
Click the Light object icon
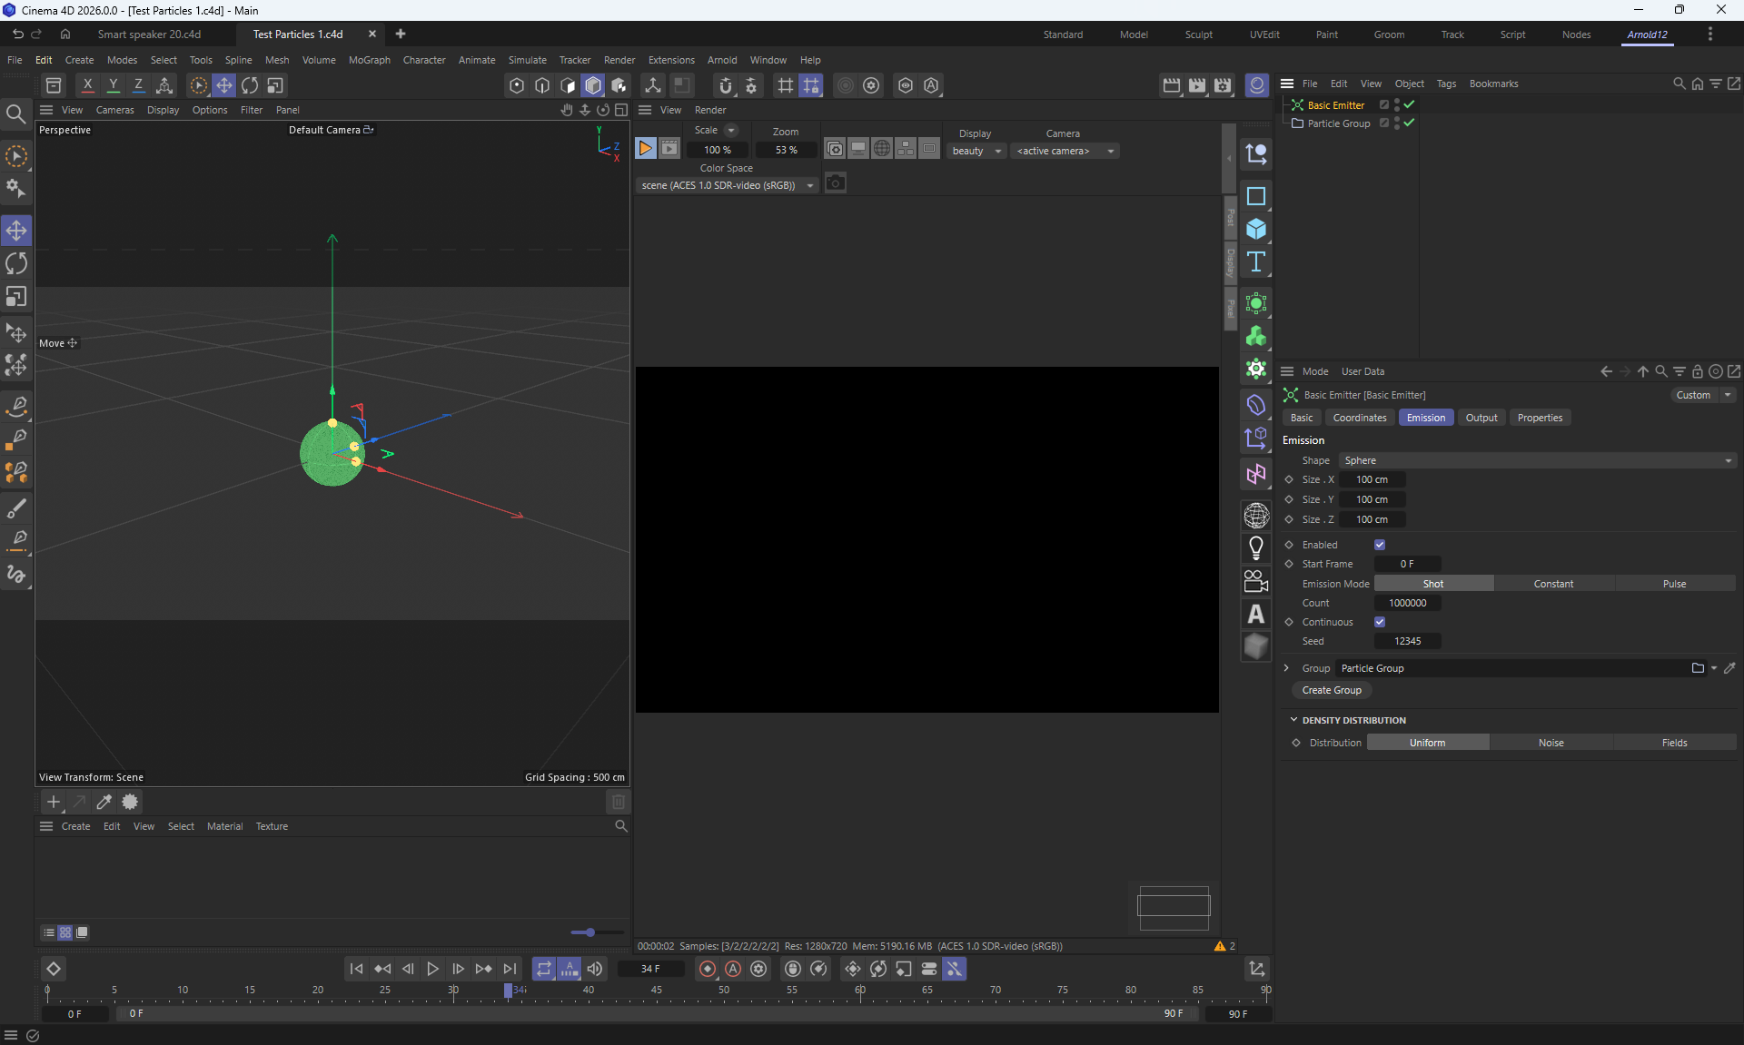[1256, 548]
